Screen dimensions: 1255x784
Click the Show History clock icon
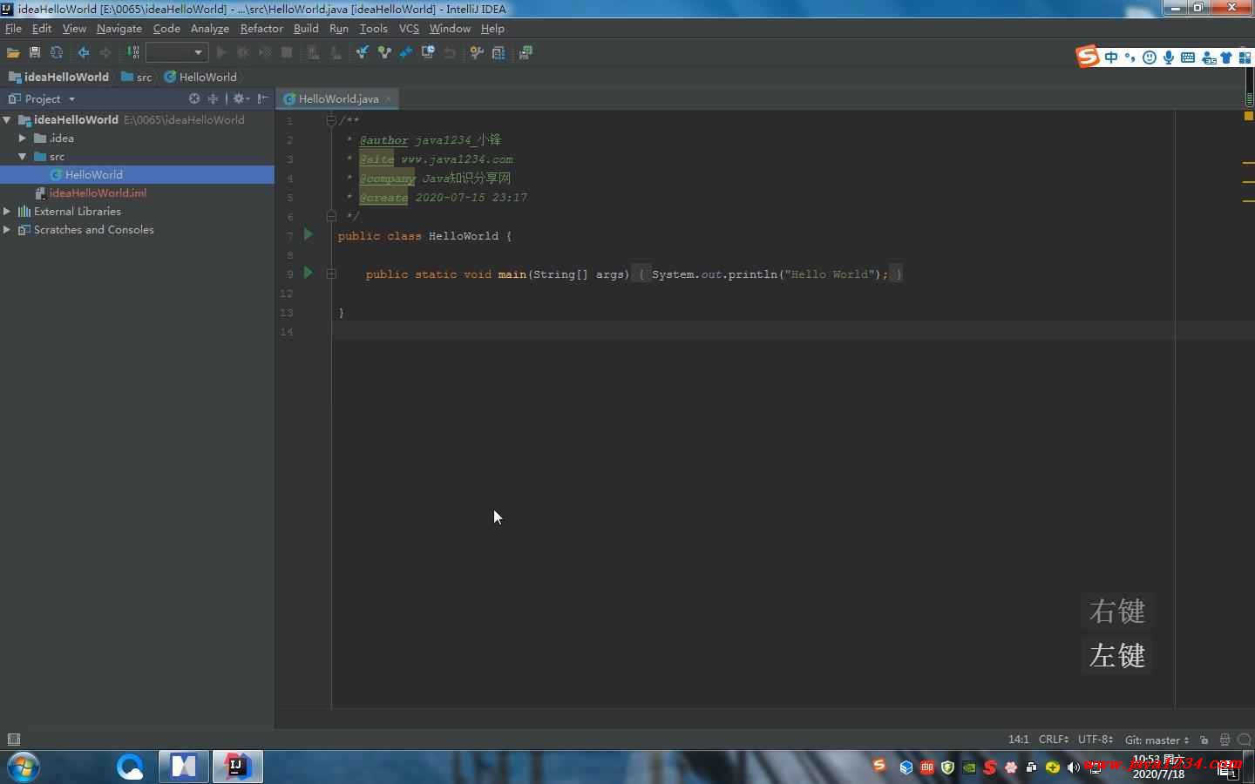coord(428,53)
